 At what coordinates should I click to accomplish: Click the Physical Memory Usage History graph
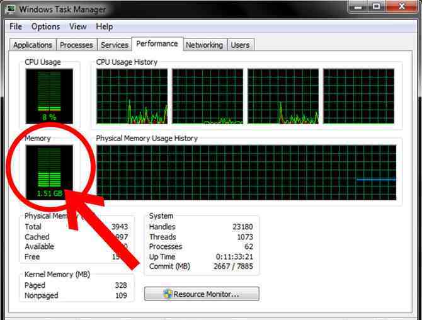click(x=246, y=173)
